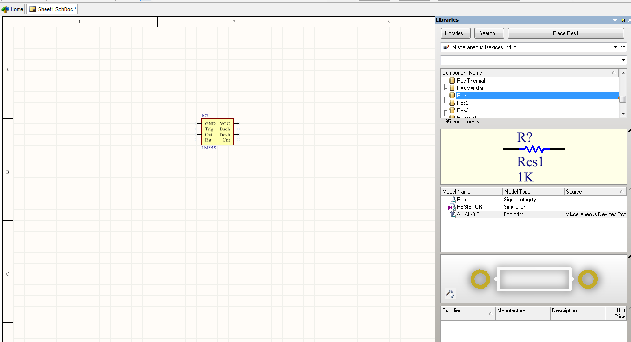Click the Sheet1.SchDoc tab icon

[33, 9]
